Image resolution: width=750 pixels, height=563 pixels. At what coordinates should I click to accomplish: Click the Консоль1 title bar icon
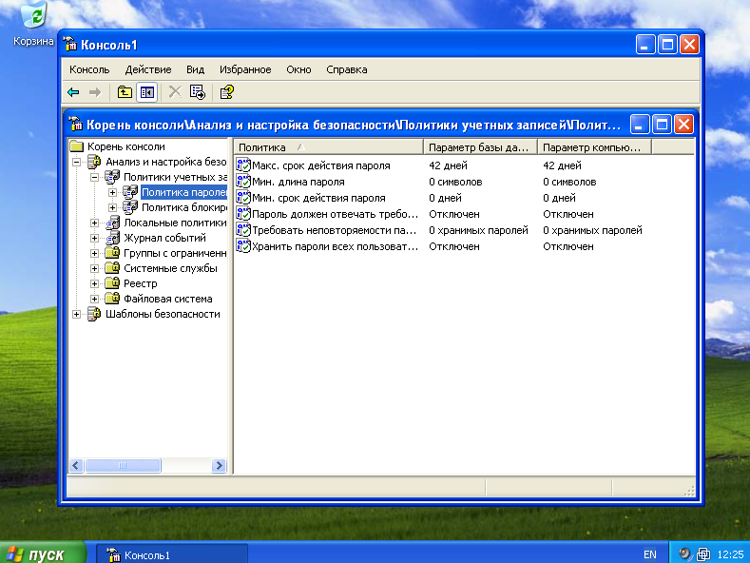pyautogui.click(x=69, y=44)
